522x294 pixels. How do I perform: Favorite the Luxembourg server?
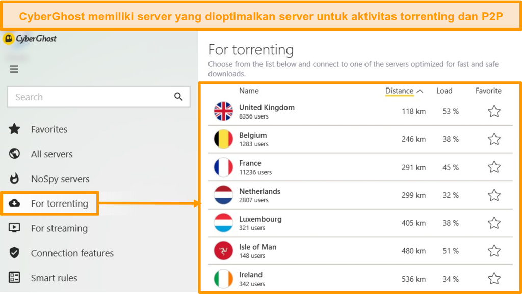(494, 223)
